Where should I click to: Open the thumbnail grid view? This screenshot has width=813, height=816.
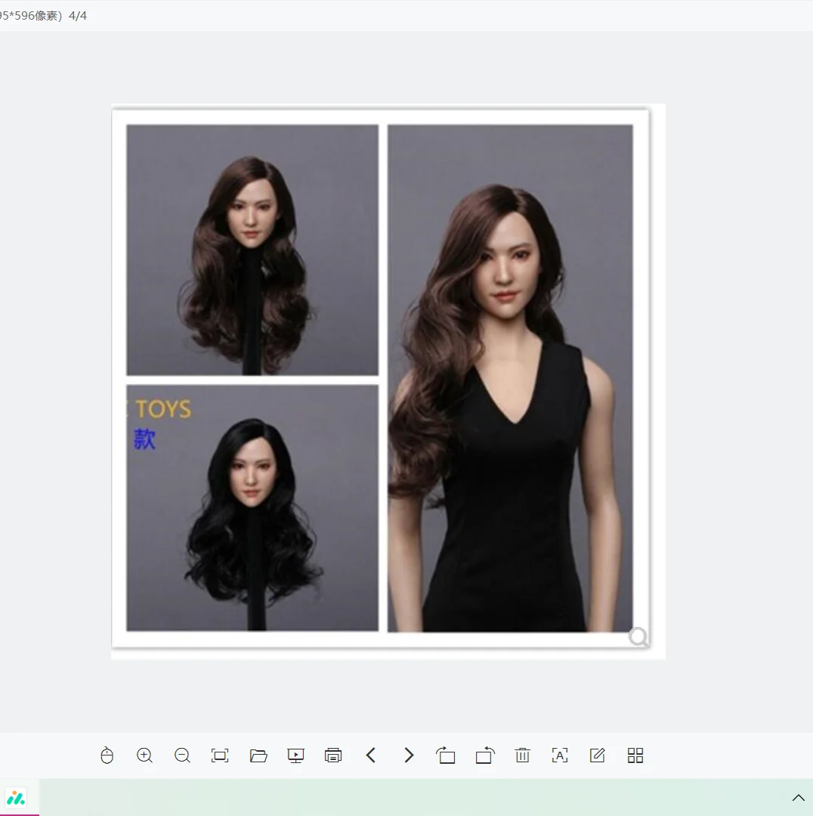635,755
